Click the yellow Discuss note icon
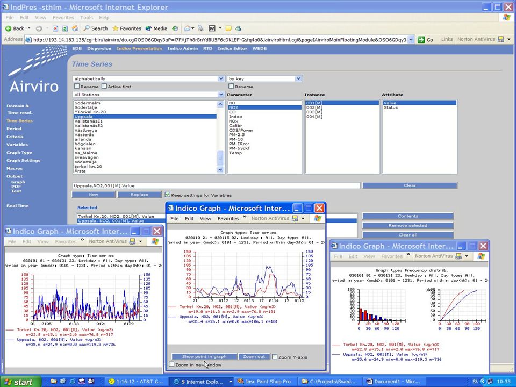The width and height of the screenshot is (516, 387). tap(228, 28)
